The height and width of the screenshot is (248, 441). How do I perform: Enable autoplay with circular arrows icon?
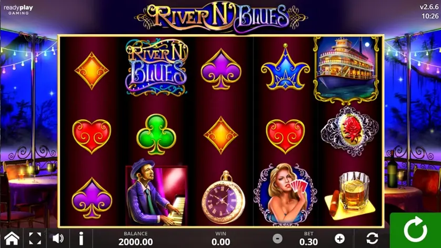tap(372, 239)
